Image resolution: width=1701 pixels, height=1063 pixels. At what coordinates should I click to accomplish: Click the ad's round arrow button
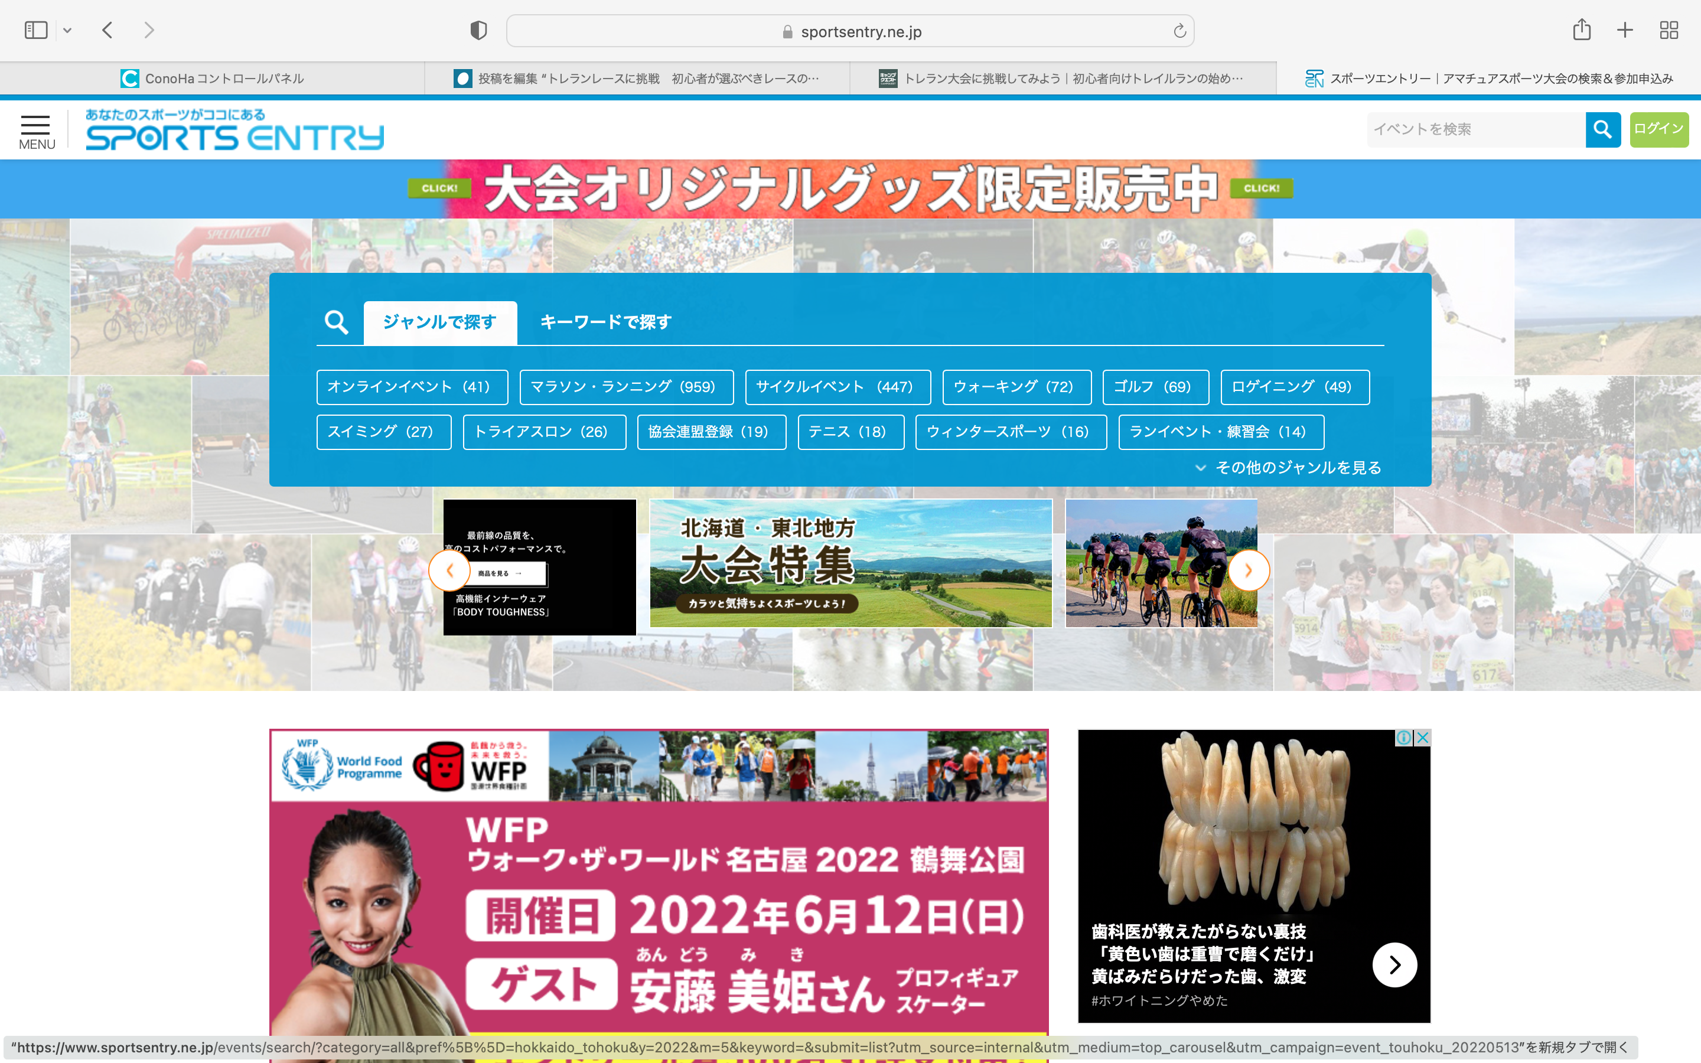tap(1394, 964)
